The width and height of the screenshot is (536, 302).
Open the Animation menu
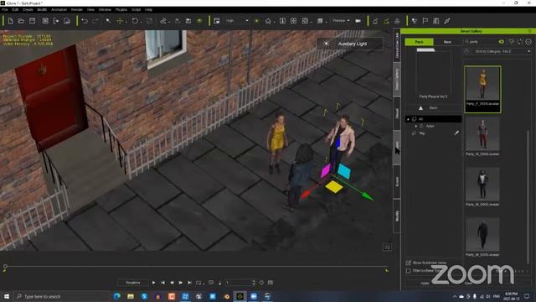pyautogui.click(x=59, y=9)
